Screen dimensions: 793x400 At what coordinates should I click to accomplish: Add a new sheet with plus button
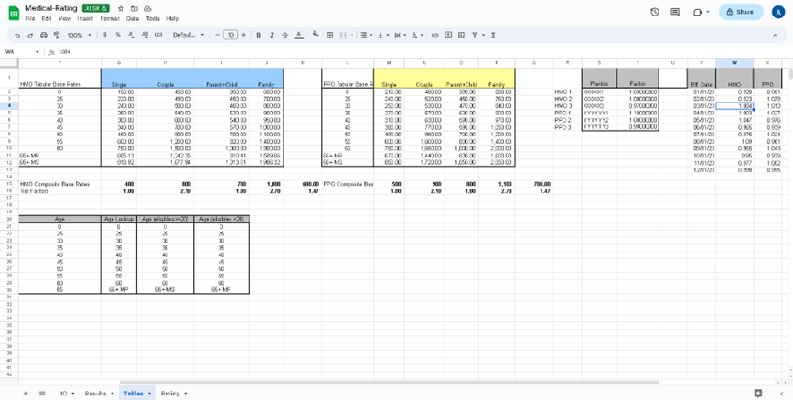click(x=26, y=393)
